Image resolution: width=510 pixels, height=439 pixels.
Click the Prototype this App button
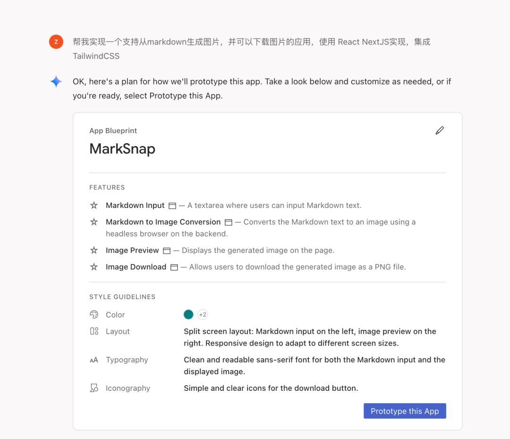(404, 411)
